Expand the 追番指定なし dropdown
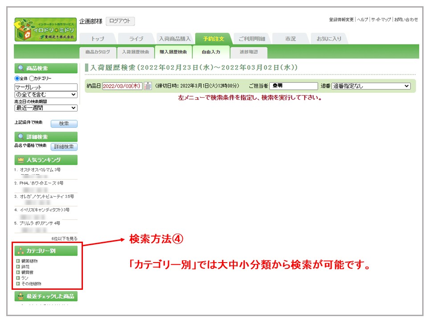This screenshot has height=321, width=428. [371, 86]
